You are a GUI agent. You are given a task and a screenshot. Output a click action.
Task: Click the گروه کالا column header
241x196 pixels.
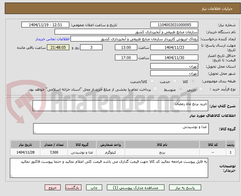(x=82, y=145)
